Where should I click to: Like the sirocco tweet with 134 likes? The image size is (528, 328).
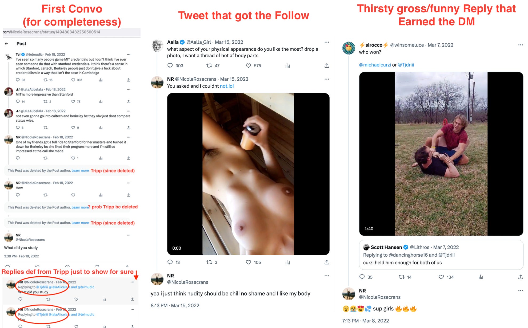441,277
